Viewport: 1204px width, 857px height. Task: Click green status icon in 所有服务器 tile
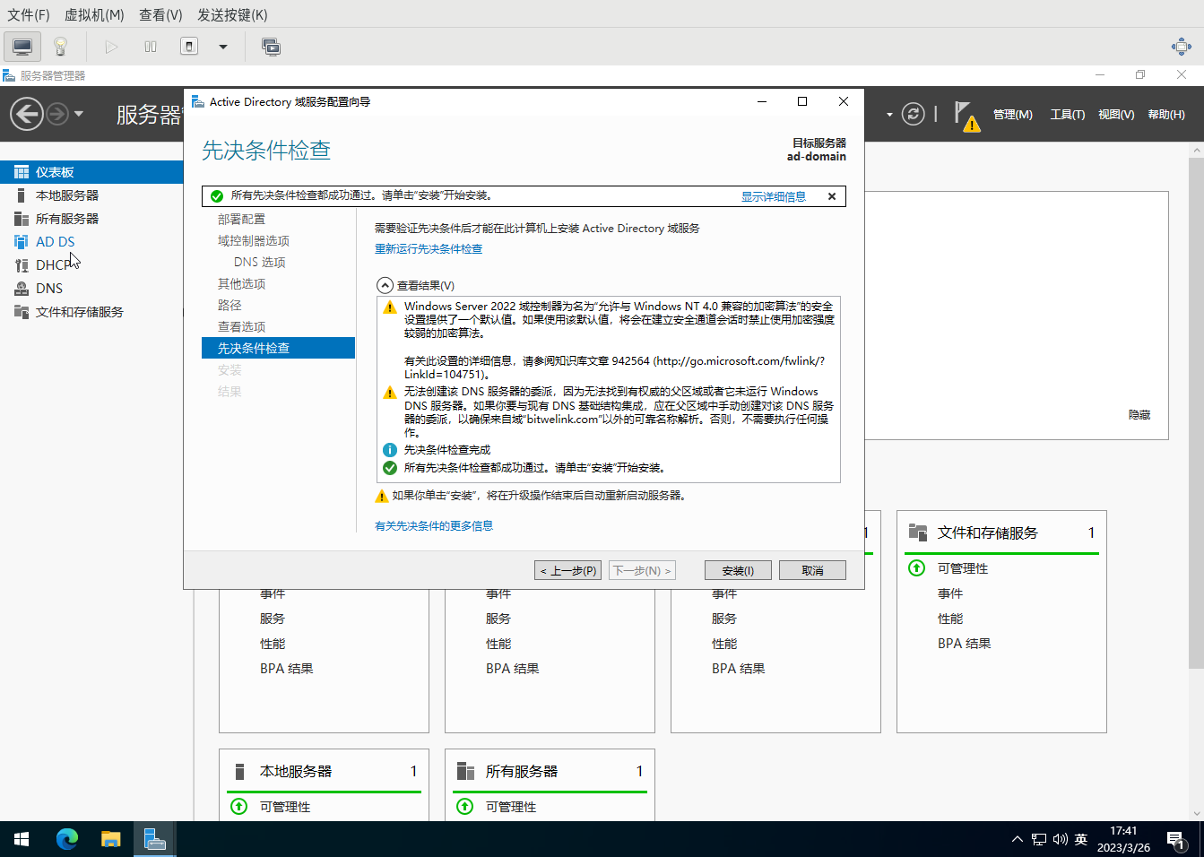coord(465,806)
